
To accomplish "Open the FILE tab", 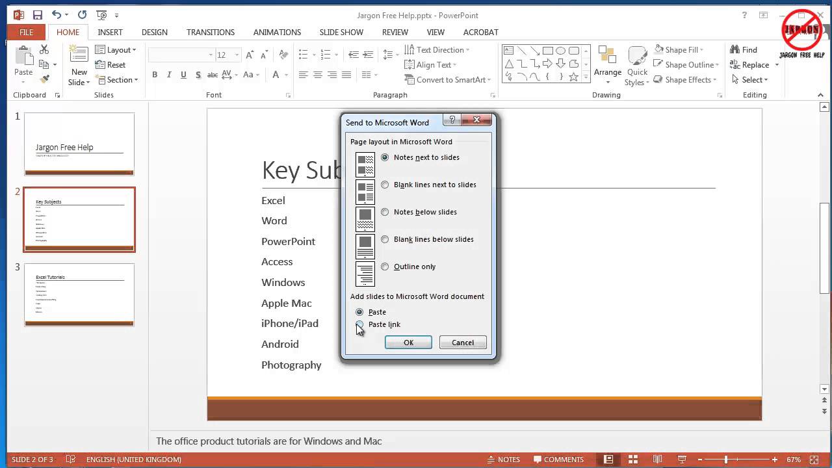I will click(27, 32).
